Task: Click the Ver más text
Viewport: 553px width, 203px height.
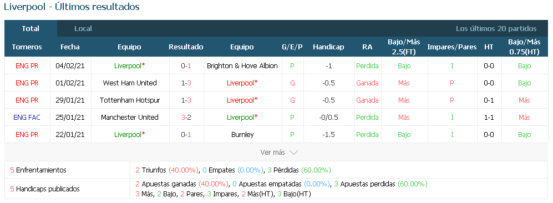Action: tap(272, 153)
